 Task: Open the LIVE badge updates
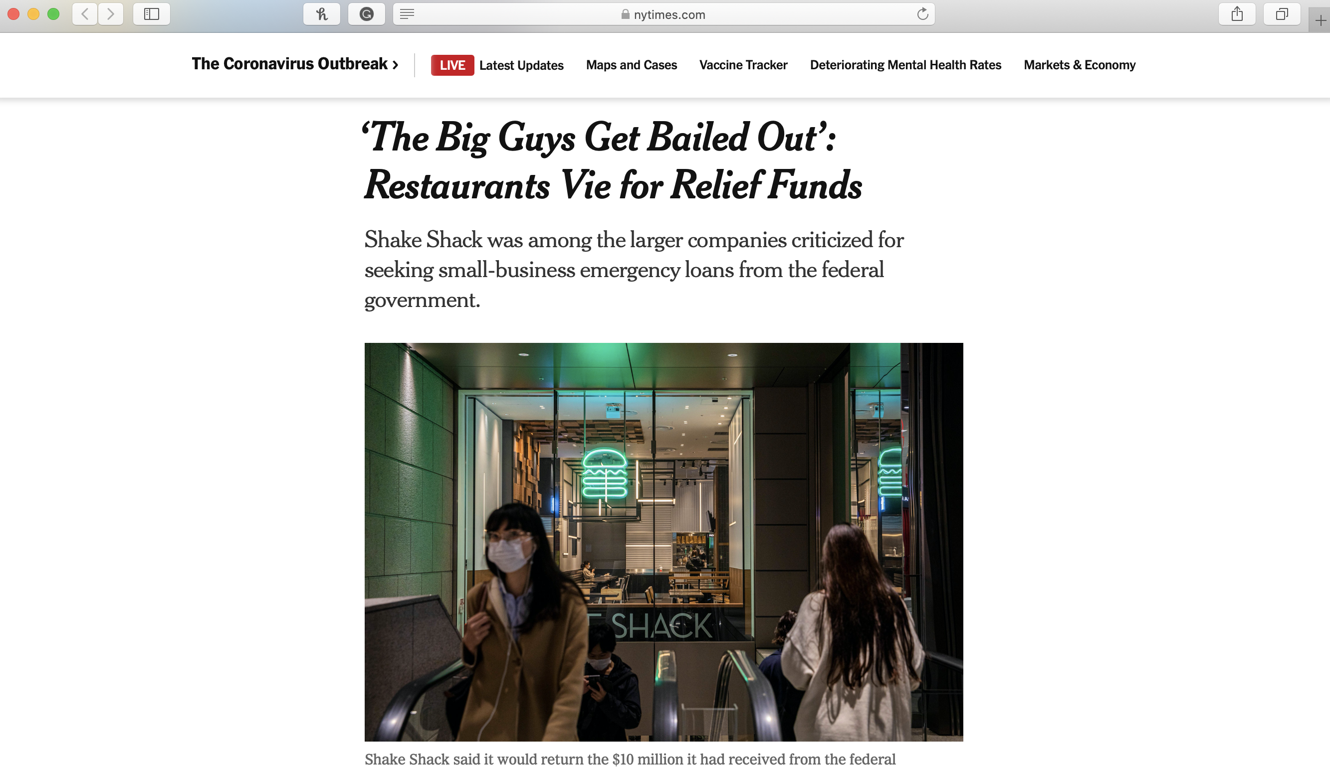click(452, 65)
